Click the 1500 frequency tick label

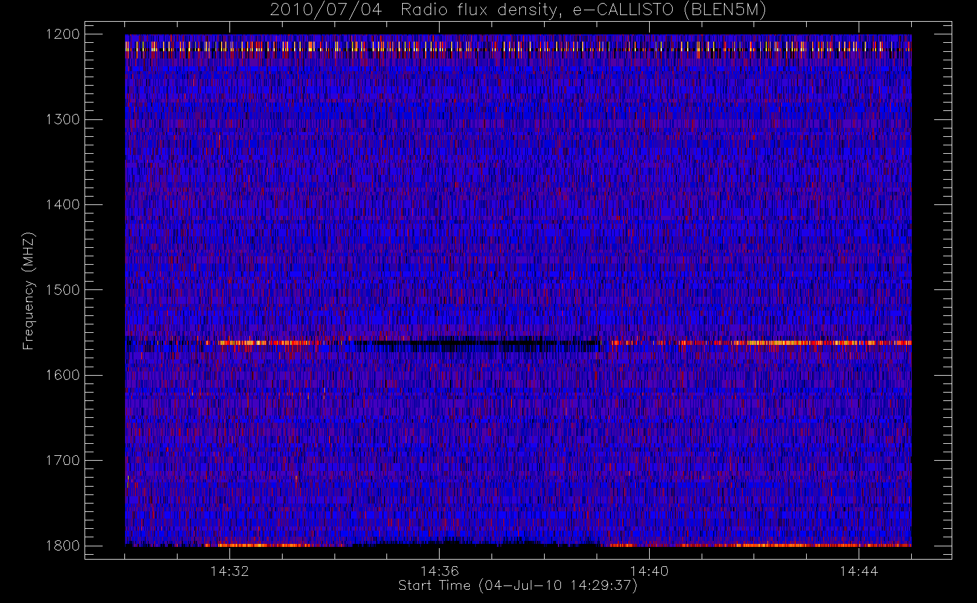63,290
